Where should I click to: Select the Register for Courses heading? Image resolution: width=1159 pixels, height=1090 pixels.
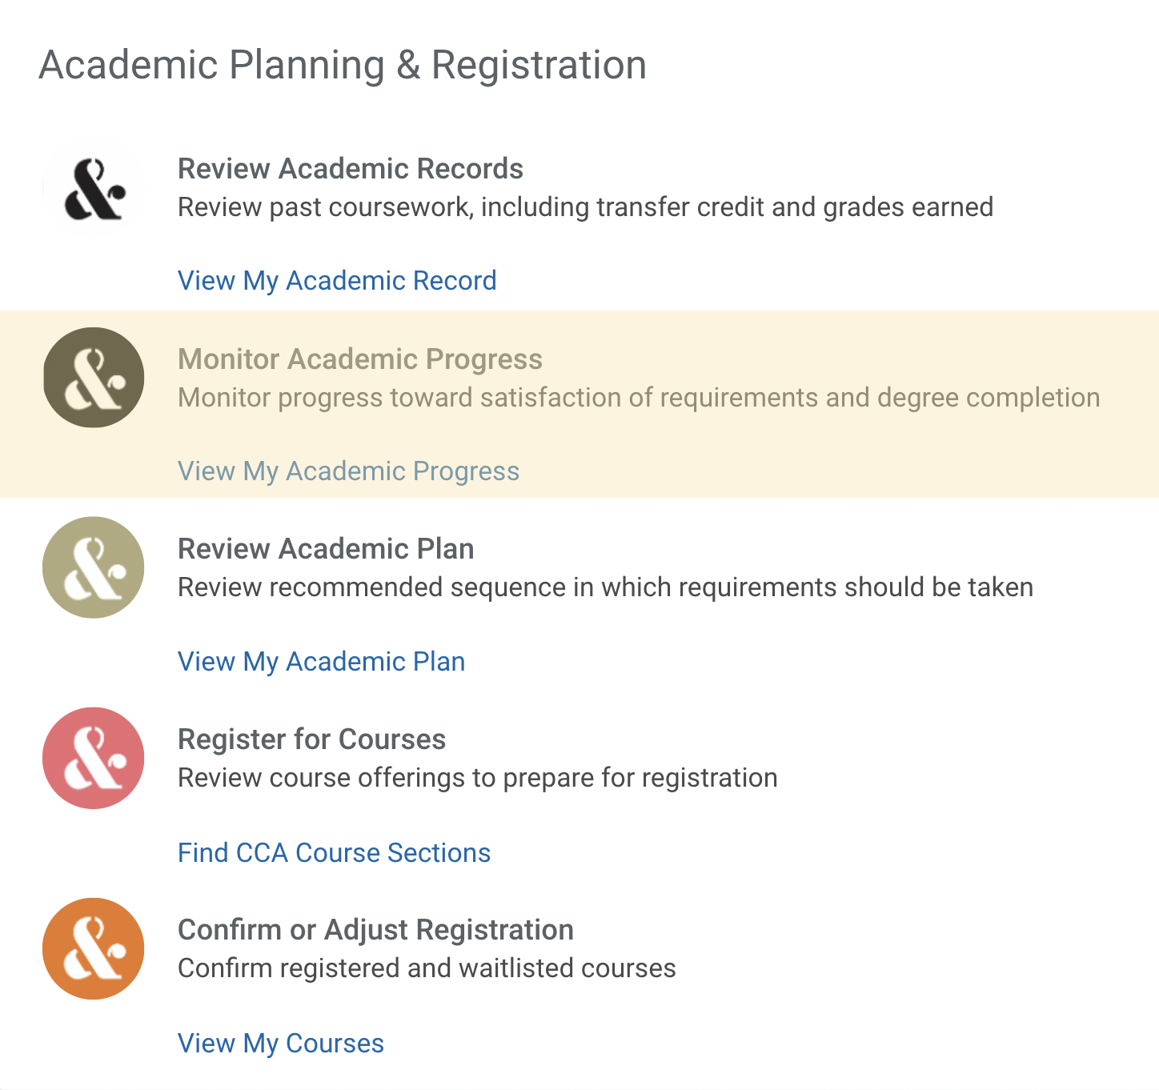pos(311,739)
